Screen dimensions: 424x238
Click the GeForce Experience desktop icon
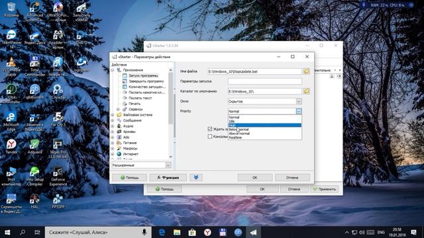click(58, 177)
